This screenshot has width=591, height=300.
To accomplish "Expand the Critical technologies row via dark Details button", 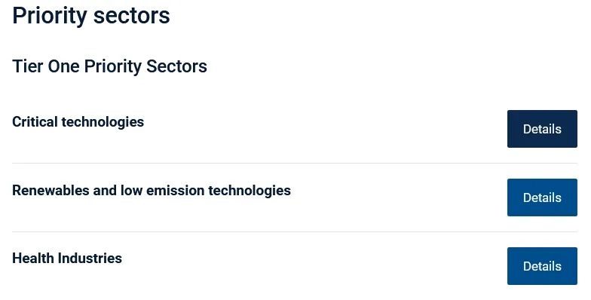I will coord(542,129).
